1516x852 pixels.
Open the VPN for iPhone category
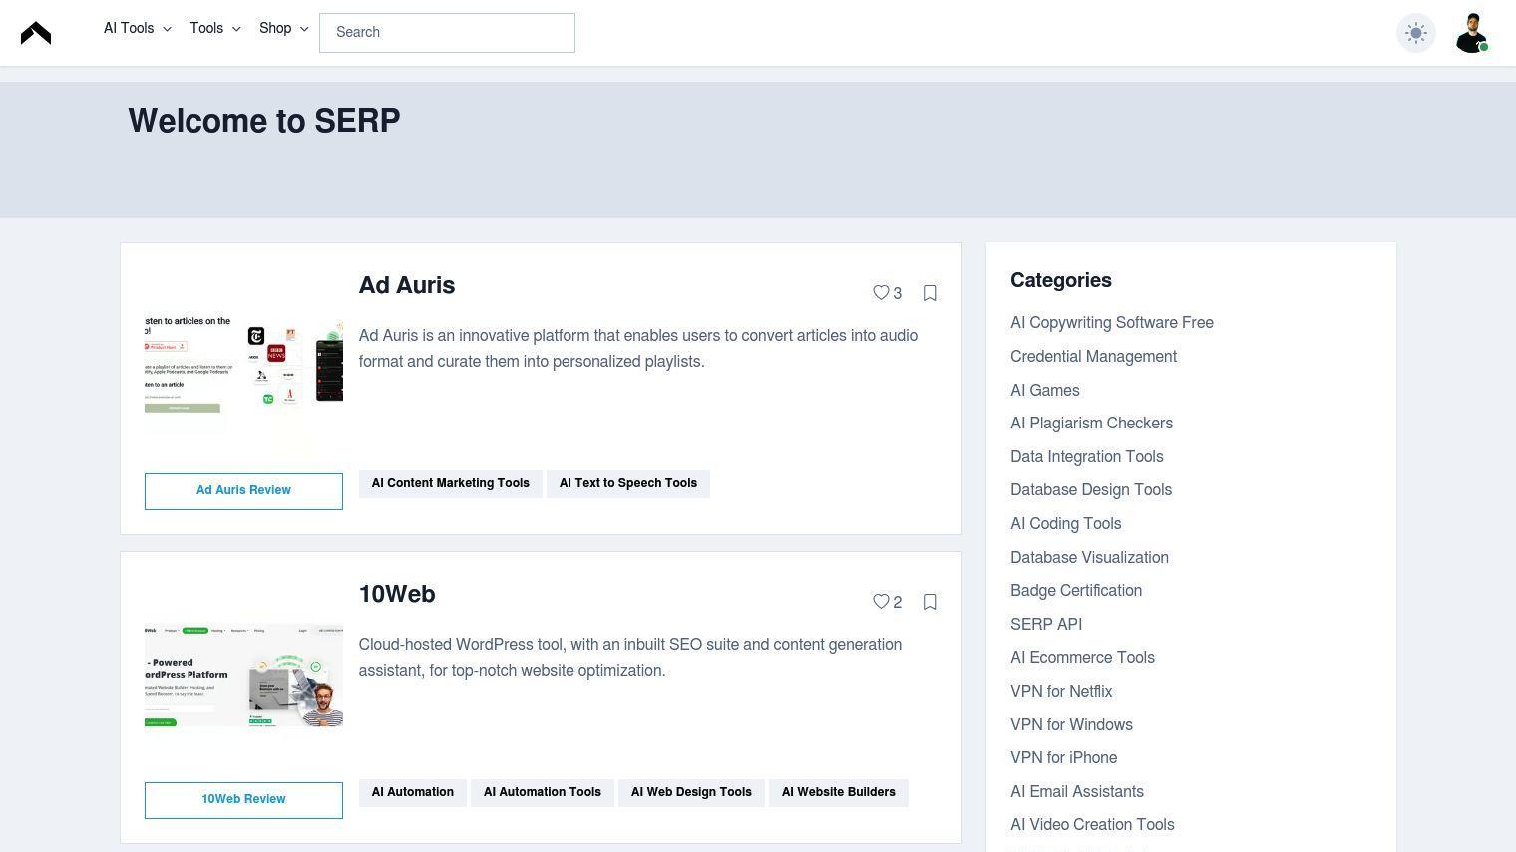pyautogui.click(x=1064, y=758)
